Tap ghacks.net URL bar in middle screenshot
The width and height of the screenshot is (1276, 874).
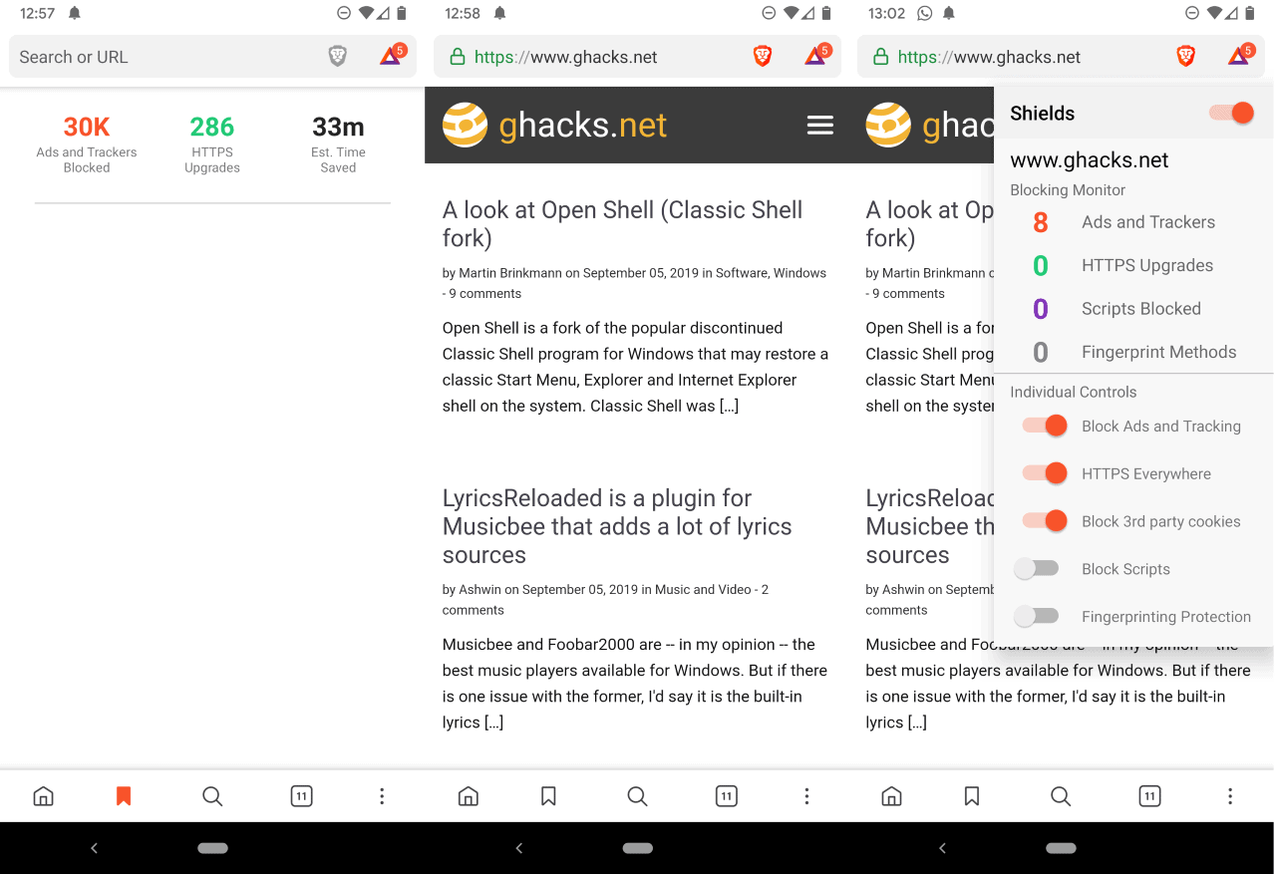coord(637,57)
